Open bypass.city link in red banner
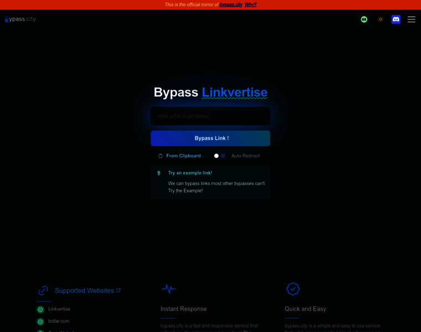The width and height of the screenshot is (421, 332). click(x=231, y=4)
